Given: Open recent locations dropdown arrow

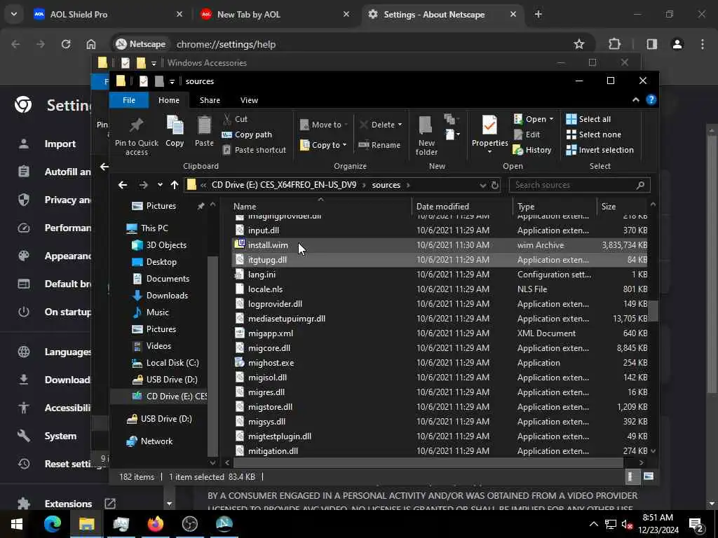Looking at the screenshot, I should (160, 185).
